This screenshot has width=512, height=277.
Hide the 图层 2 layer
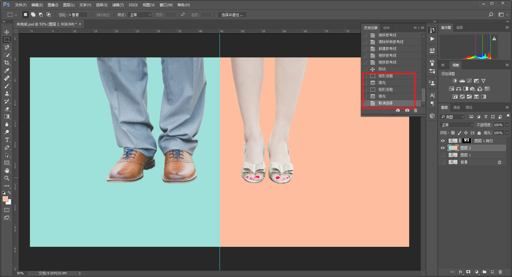(x=443, y=148)
